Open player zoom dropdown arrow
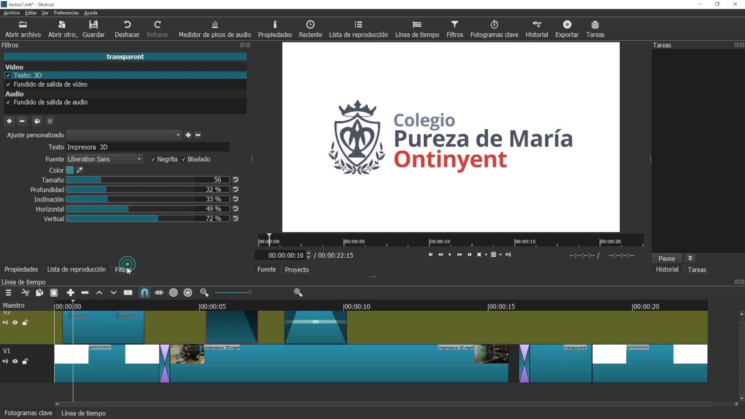Screen dimensions: 745x419 coord(486,255)
